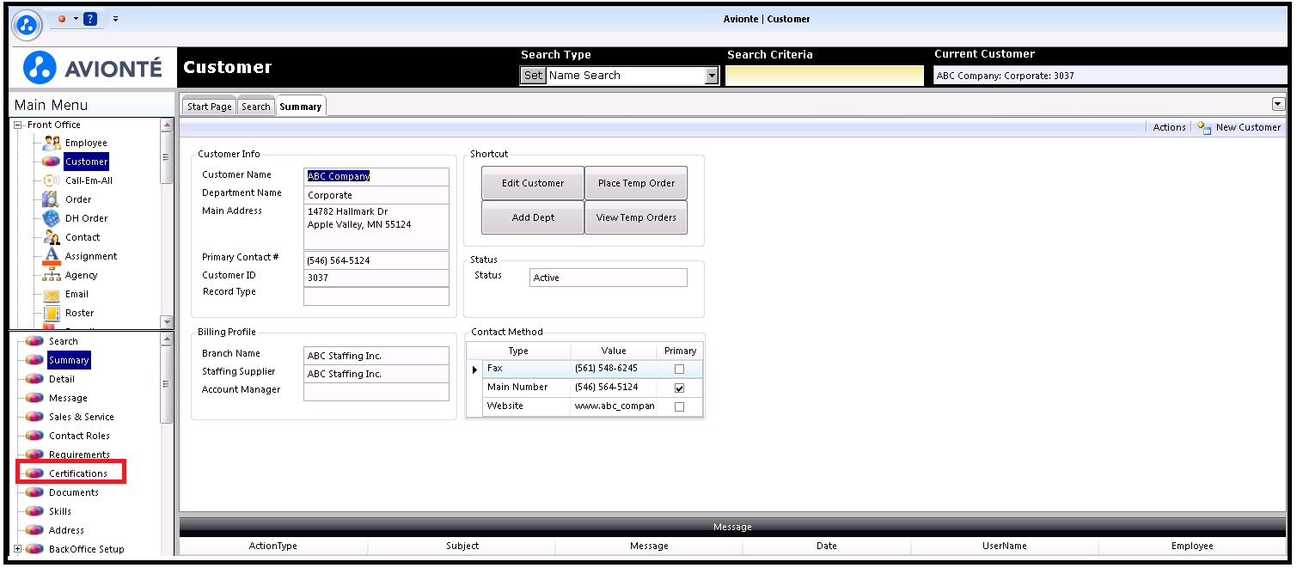1297x568 pixels.
Task: Select the Summary tab
Action: [x=301, y=106]
